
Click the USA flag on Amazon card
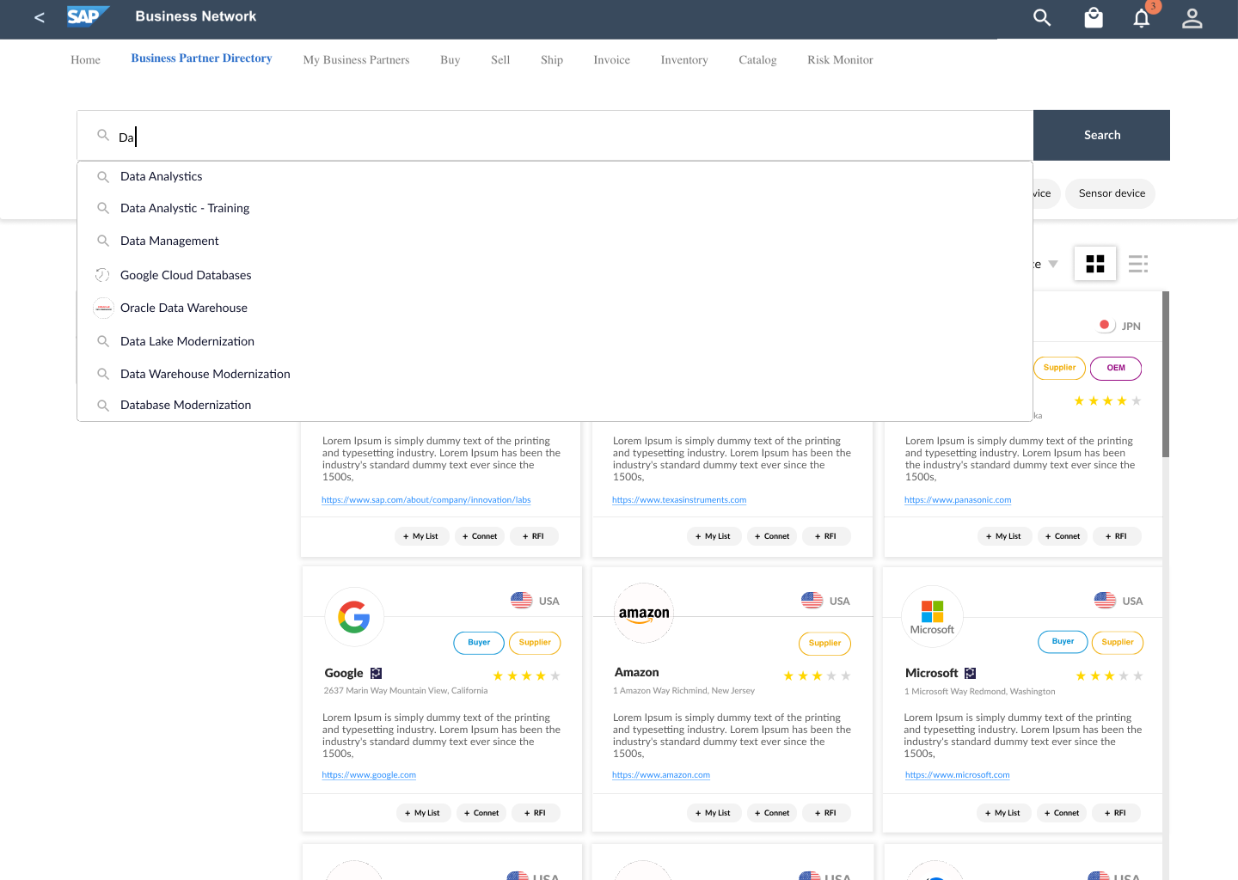[x=812, y=600]
